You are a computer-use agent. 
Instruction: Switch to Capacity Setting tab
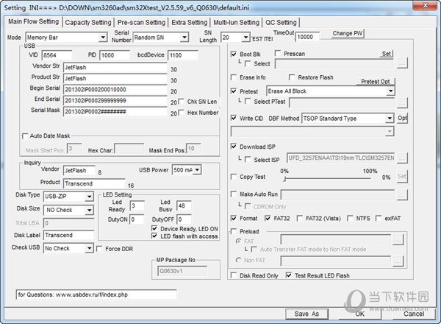88,23
